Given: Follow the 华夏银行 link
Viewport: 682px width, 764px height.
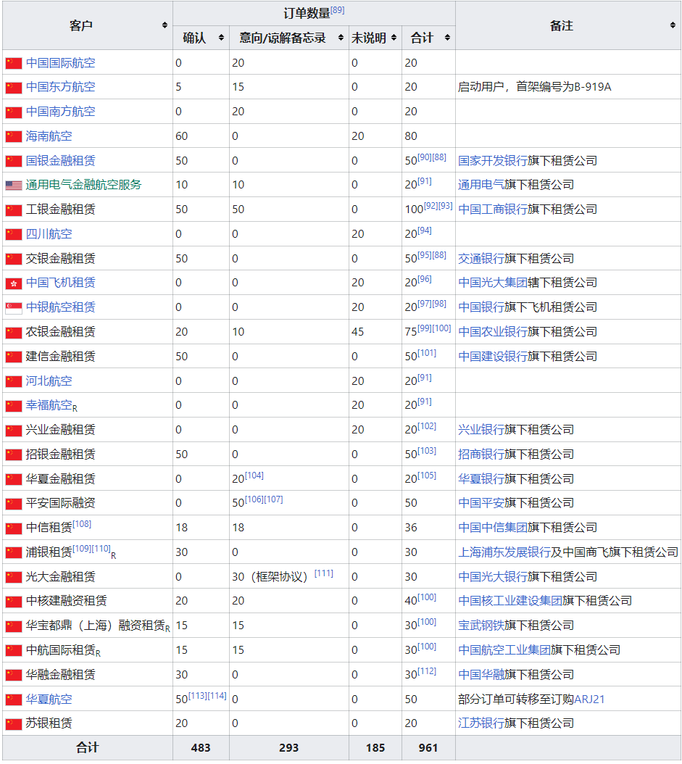Looking at the screenshot, I should [481, 479].
